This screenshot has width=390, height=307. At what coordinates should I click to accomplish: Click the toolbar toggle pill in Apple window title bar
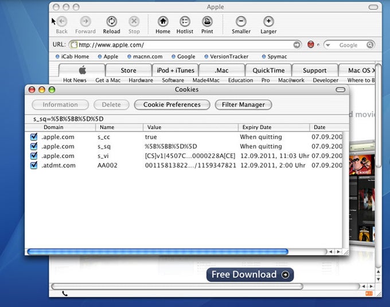coord(373,7)
